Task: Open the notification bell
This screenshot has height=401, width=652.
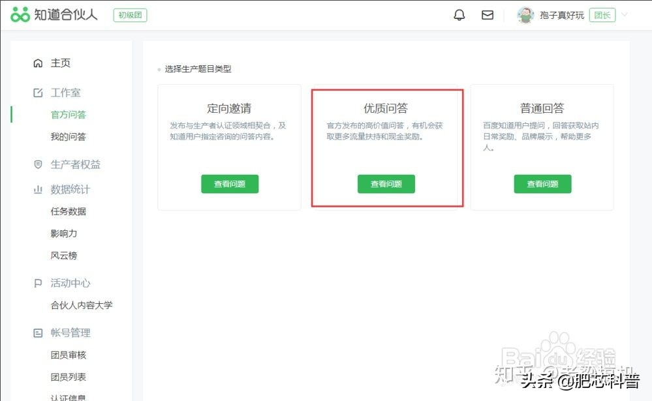Action: click(x=459, y=14)
